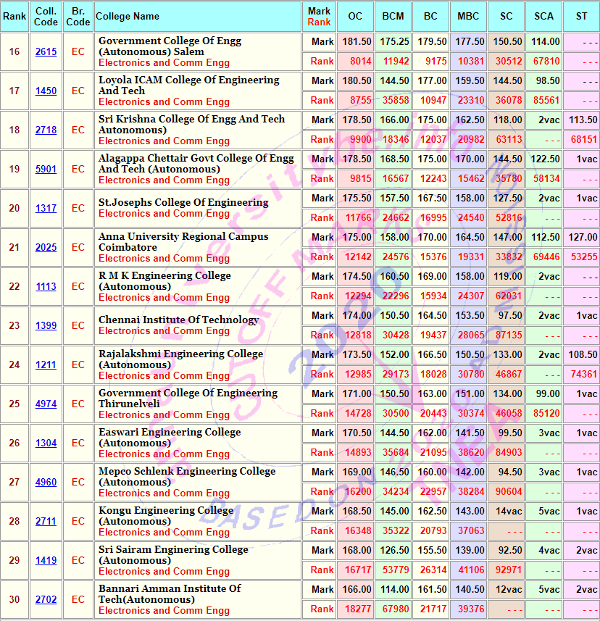
Task: Open Rajalakshmi college code 1211
Action: (x=46, y=365)
